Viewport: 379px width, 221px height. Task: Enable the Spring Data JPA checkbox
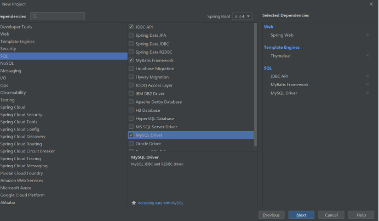131,35
